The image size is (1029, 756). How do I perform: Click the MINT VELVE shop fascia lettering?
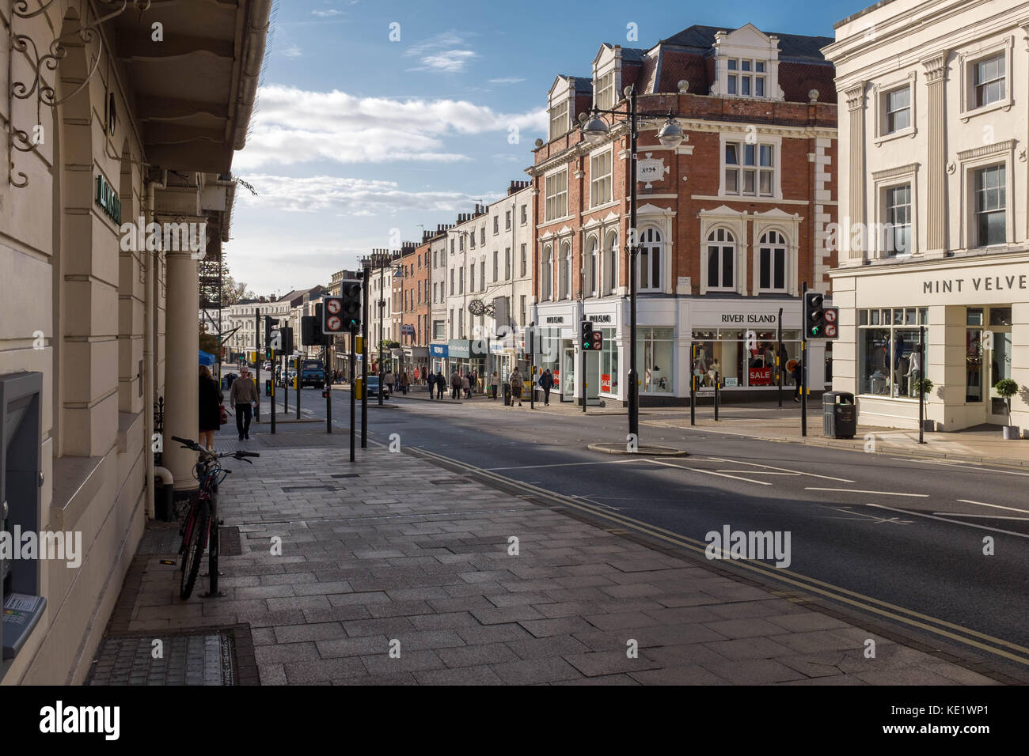[975, 285]
